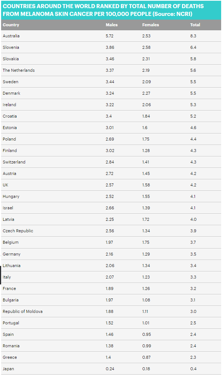The width and height of the screenshot is (223, 378).
Task: Click the Males column header
Action: tap(111, 25)
